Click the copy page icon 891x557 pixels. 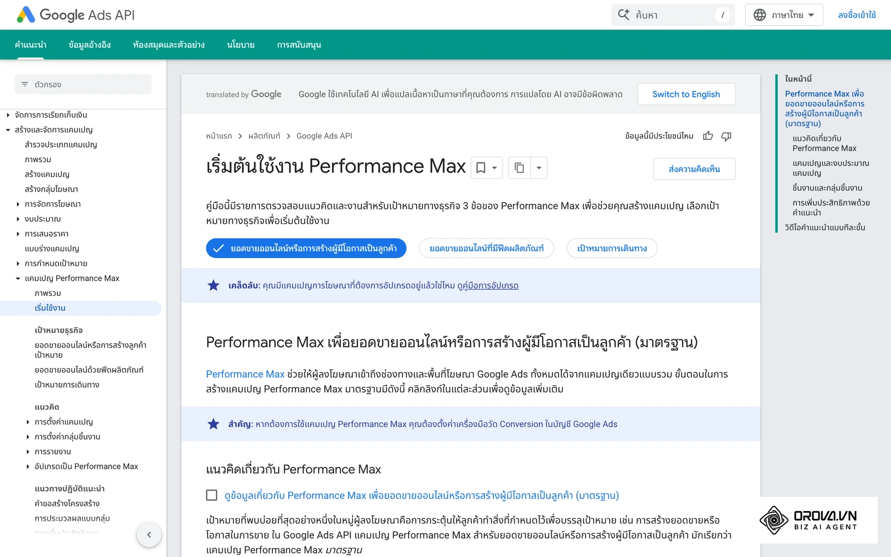(519, 168)
